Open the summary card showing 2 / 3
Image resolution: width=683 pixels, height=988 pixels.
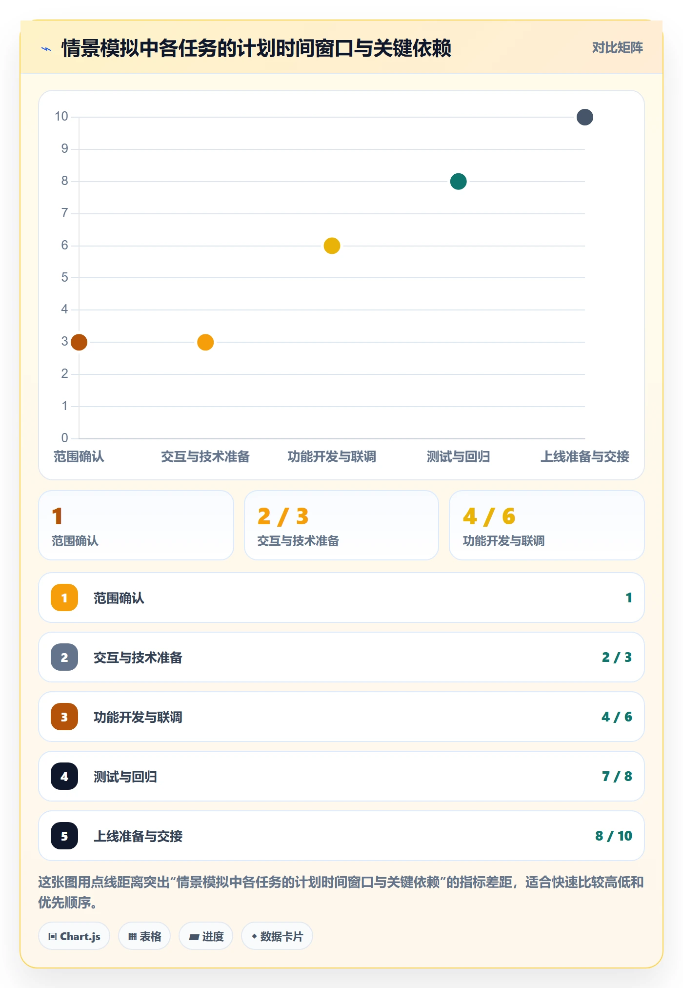pyautogui.click(x=341, y=525)
